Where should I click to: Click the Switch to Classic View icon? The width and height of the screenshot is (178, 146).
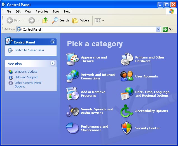click(10, 50)
